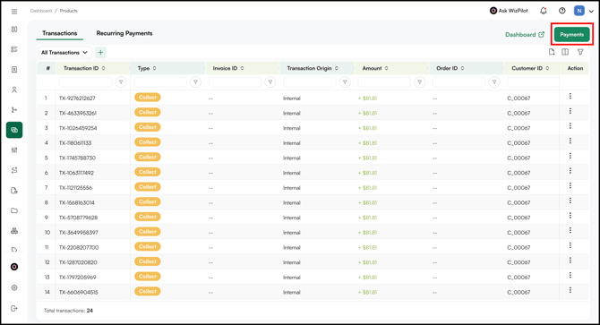This screenshot has width=600, height=325.
Task: Sort by the Transaction ID column
Action: click(x=104, y=68)
